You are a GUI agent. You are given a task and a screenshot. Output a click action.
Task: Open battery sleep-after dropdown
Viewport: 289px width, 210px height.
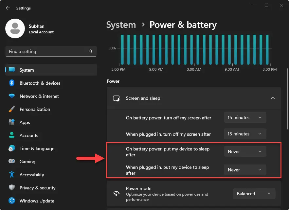pos(245,151)
